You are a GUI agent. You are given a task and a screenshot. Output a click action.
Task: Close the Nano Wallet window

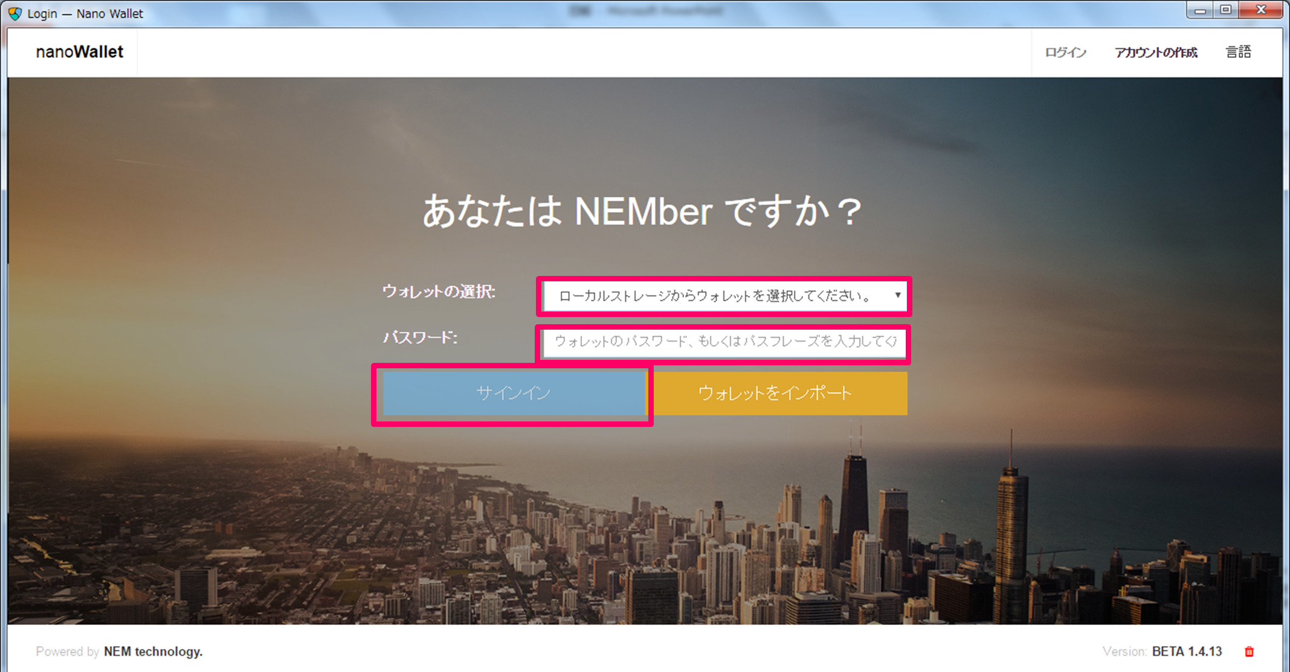pos(1261,10)
